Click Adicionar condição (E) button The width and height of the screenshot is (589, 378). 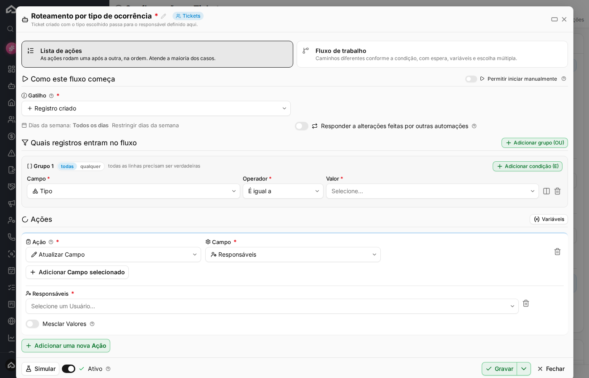tap(528, 166)
